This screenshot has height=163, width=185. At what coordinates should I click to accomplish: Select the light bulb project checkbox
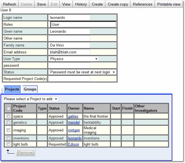pos(9,144)
